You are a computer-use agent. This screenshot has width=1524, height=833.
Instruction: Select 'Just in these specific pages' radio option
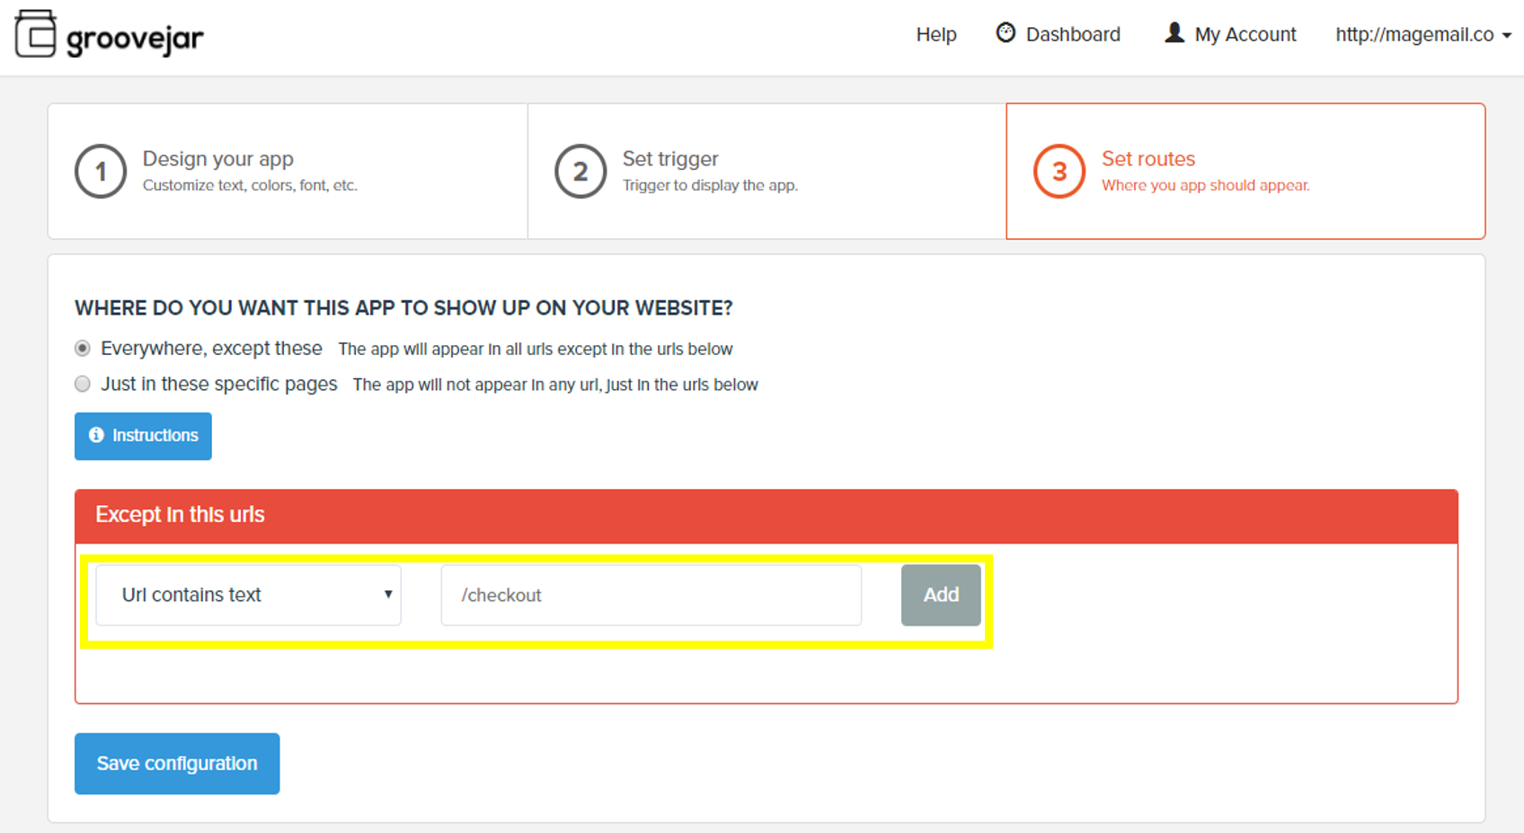pyautogui.click(x=83, y=384)
